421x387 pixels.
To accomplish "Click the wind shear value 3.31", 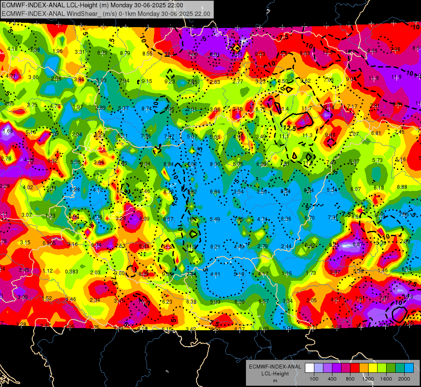I will (x=80, y=52).
